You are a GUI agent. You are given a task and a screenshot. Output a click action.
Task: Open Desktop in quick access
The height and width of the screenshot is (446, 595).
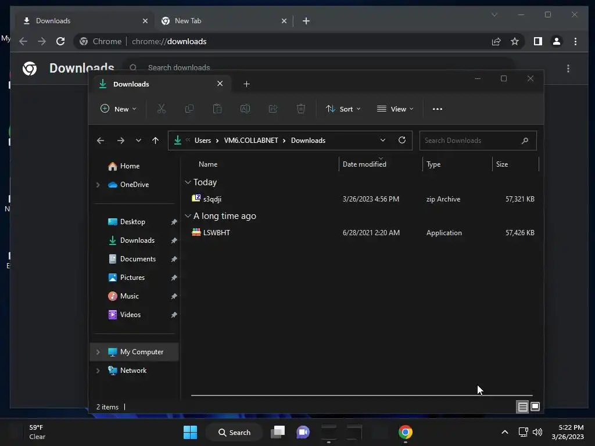(132, 222)
